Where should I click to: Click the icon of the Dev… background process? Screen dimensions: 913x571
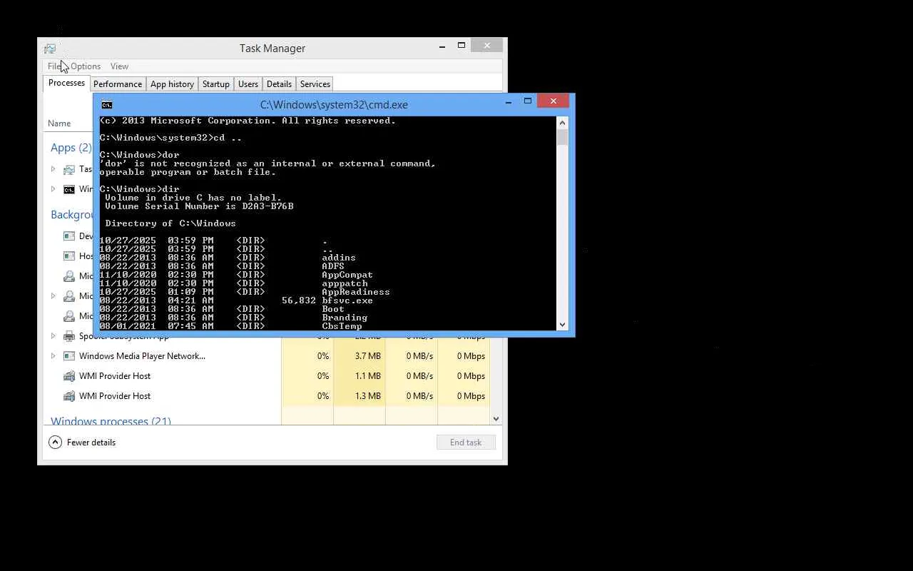(69, 236)
